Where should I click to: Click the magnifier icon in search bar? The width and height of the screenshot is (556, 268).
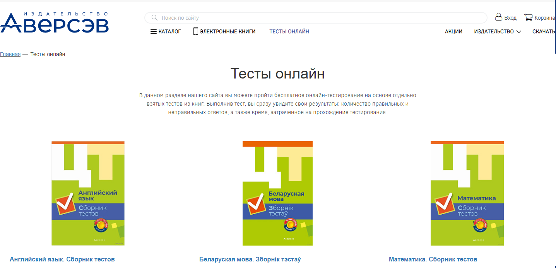click(154, 18)
